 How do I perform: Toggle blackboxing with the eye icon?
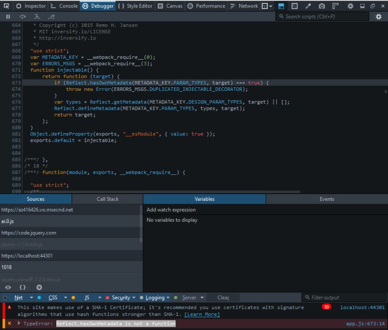pos(8,287)
